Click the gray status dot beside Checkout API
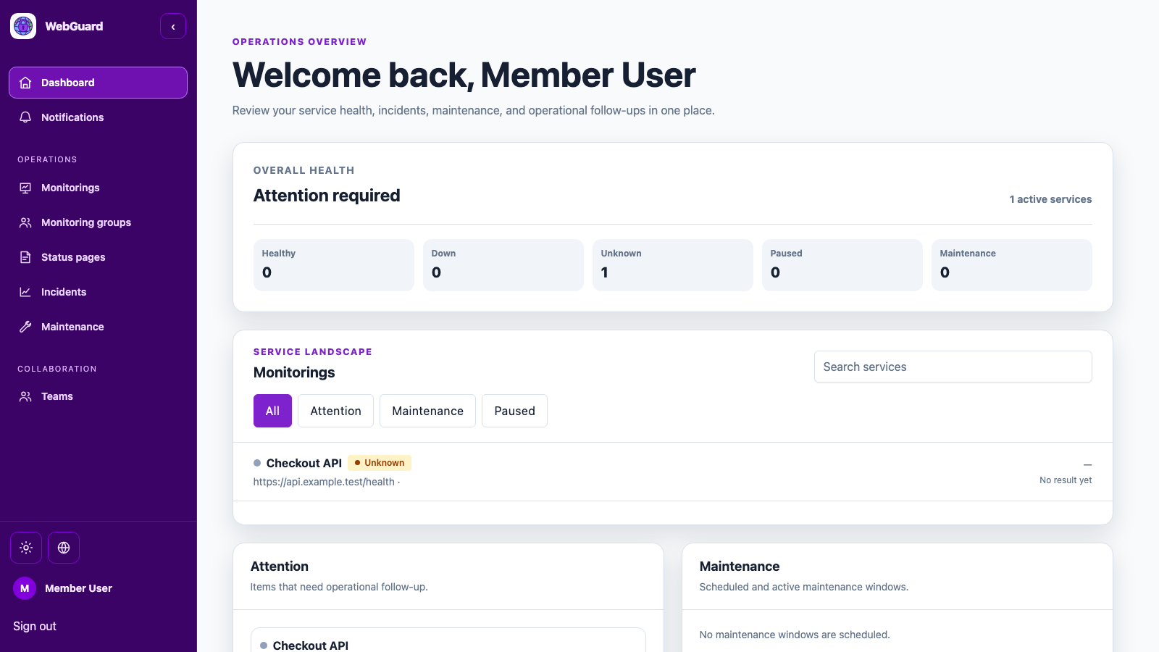 point(257,463)
